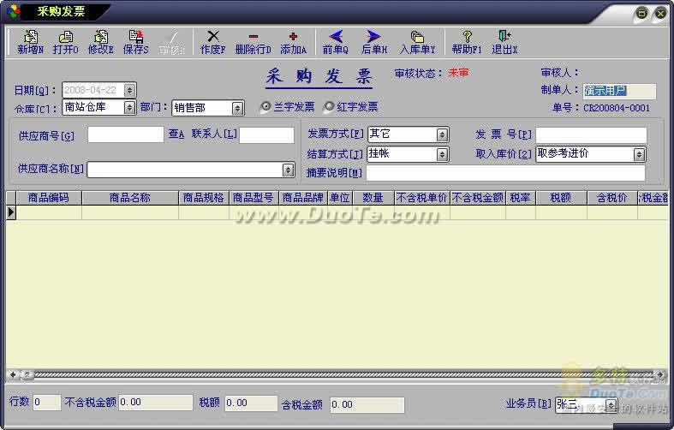Add a row with 添加A icon

pos(293,43)
